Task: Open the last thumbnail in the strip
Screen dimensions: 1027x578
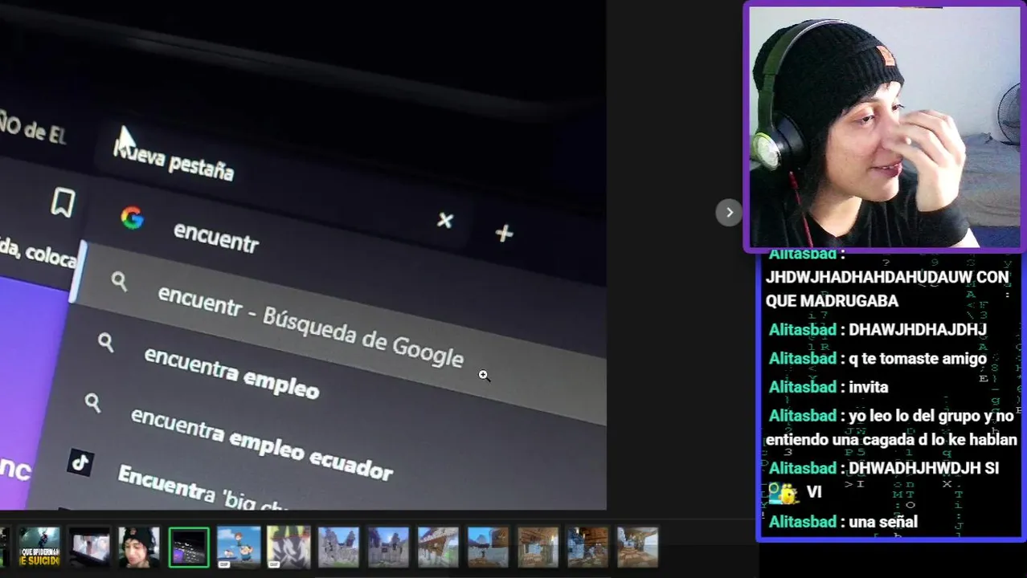Action: (637, 547)
